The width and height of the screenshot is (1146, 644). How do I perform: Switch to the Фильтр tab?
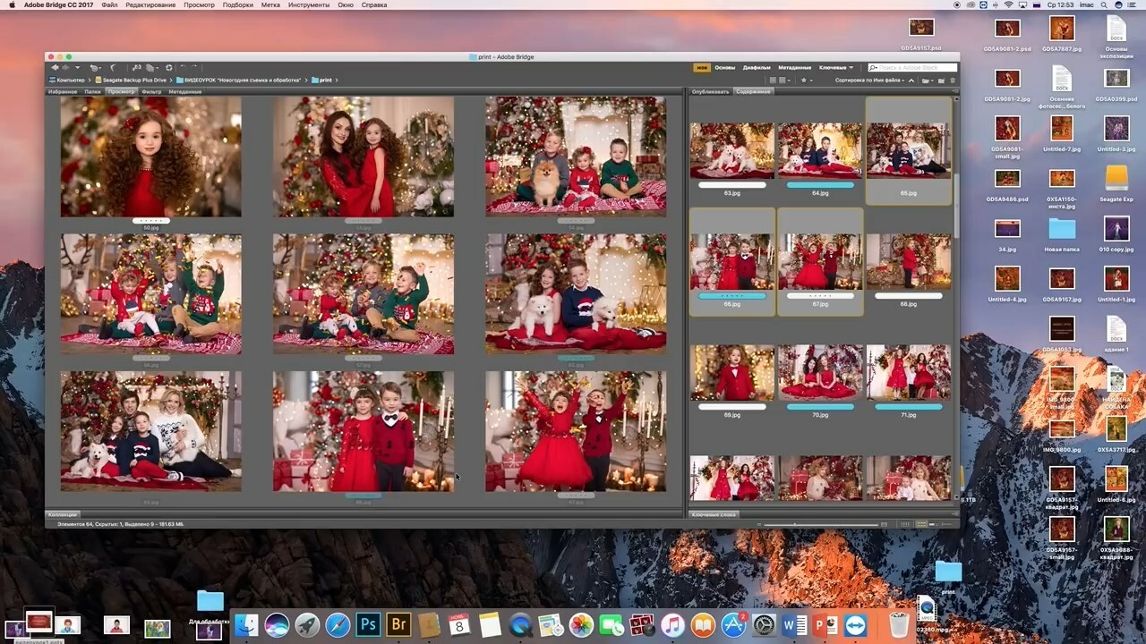coord(151,91)
